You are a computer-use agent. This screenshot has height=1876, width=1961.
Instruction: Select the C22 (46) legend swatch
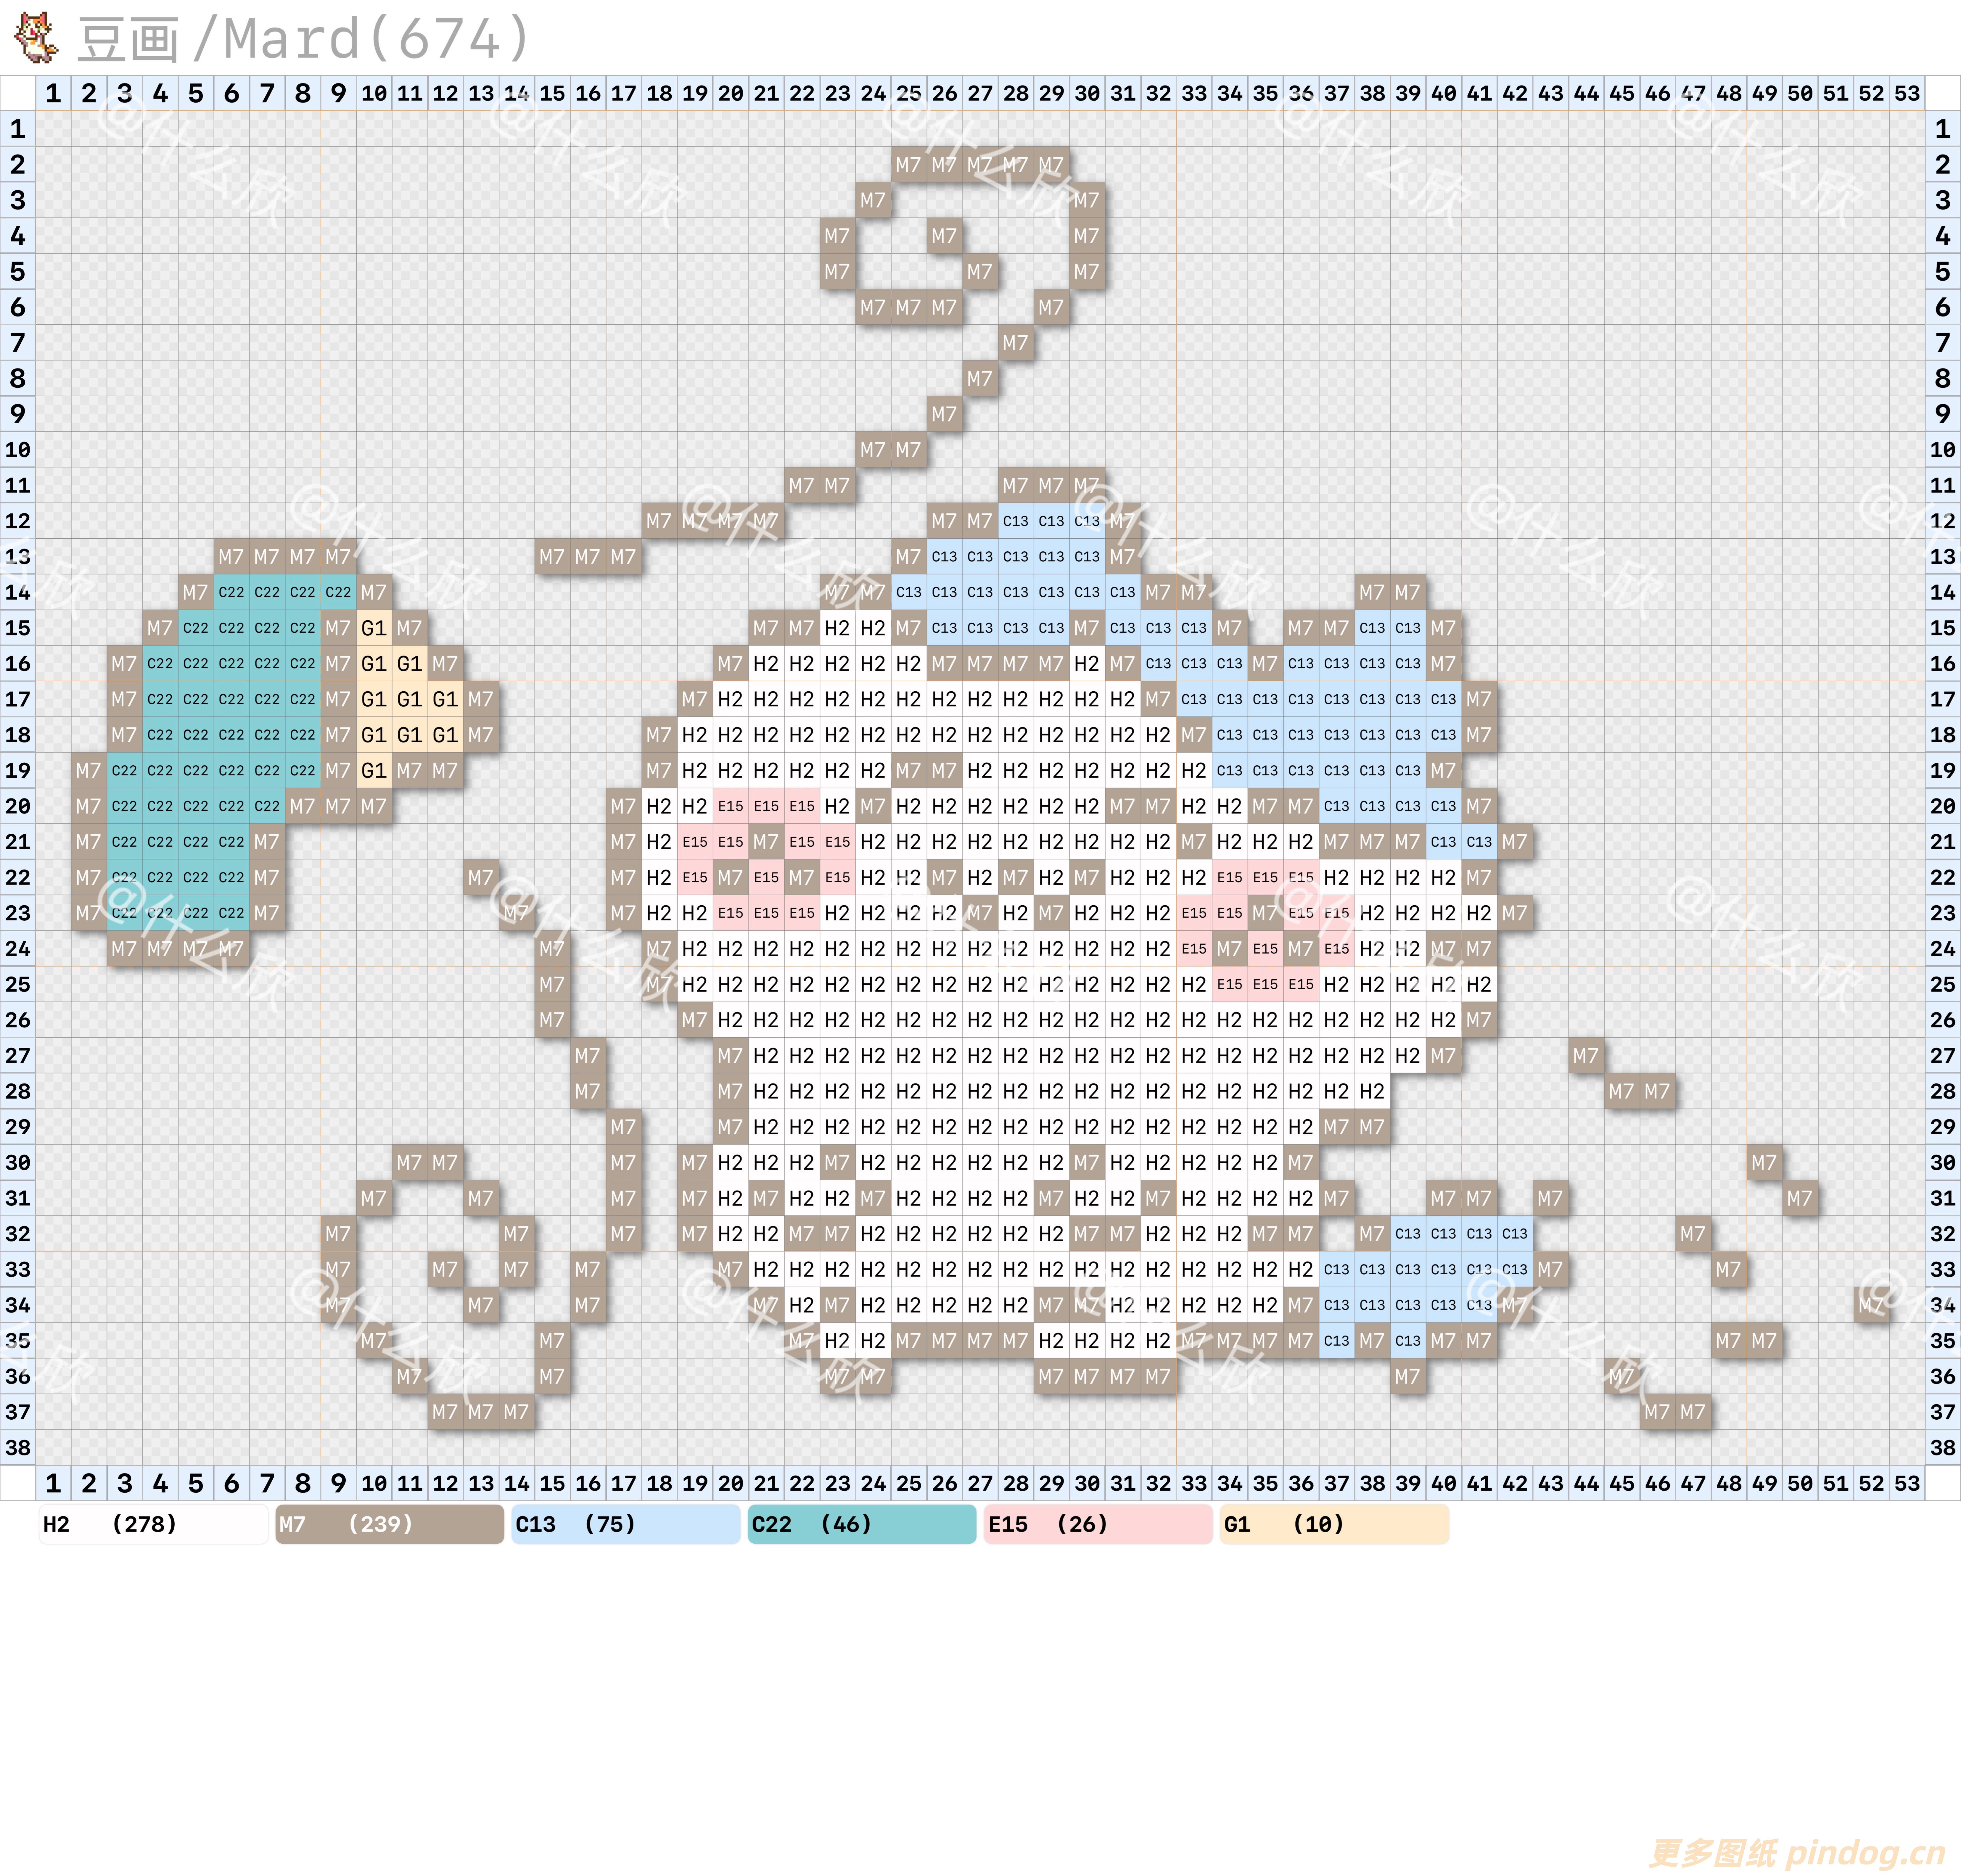862,1524
